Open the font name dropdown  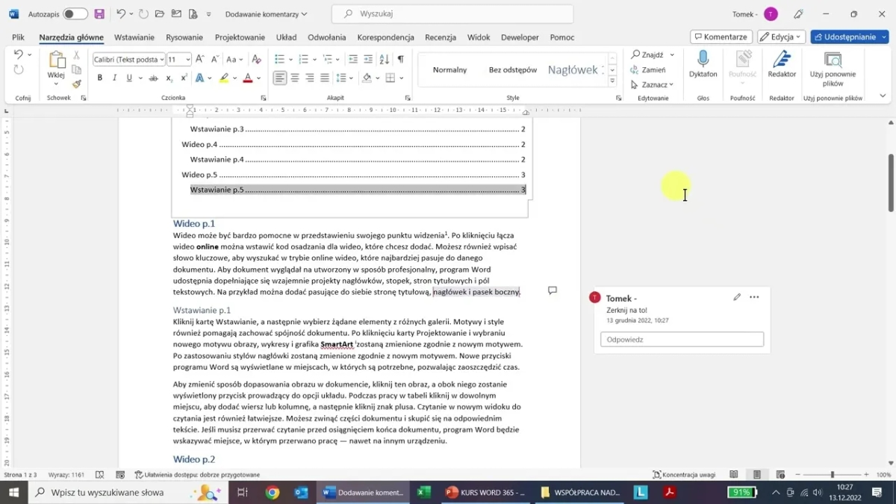click(161, 60)
